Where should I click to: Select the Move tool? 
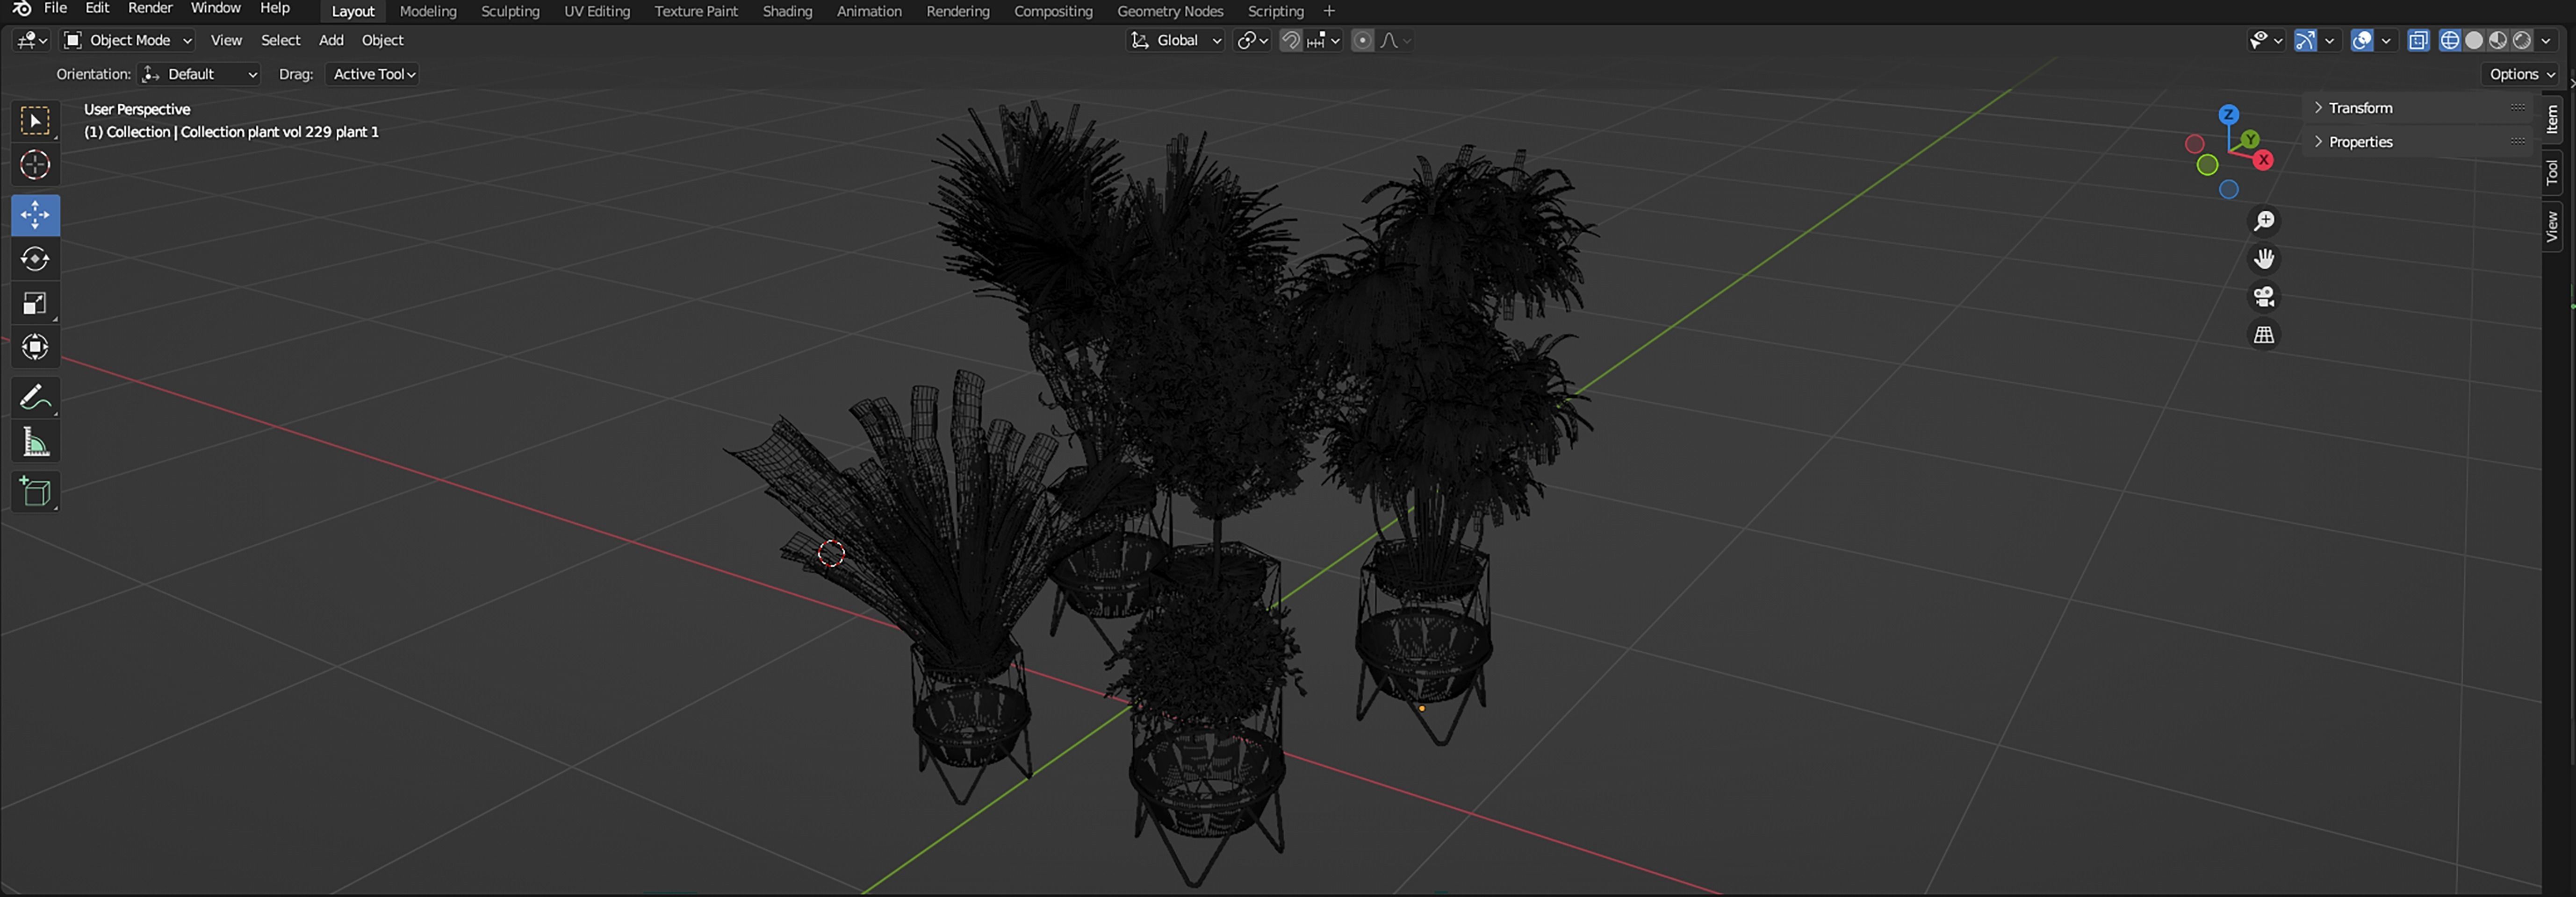click(35, 215)
